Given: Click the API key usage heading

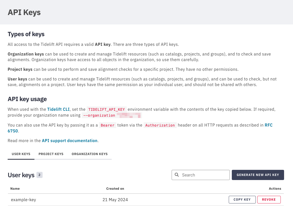Looking at the screenshot, I should pos(27,99).
